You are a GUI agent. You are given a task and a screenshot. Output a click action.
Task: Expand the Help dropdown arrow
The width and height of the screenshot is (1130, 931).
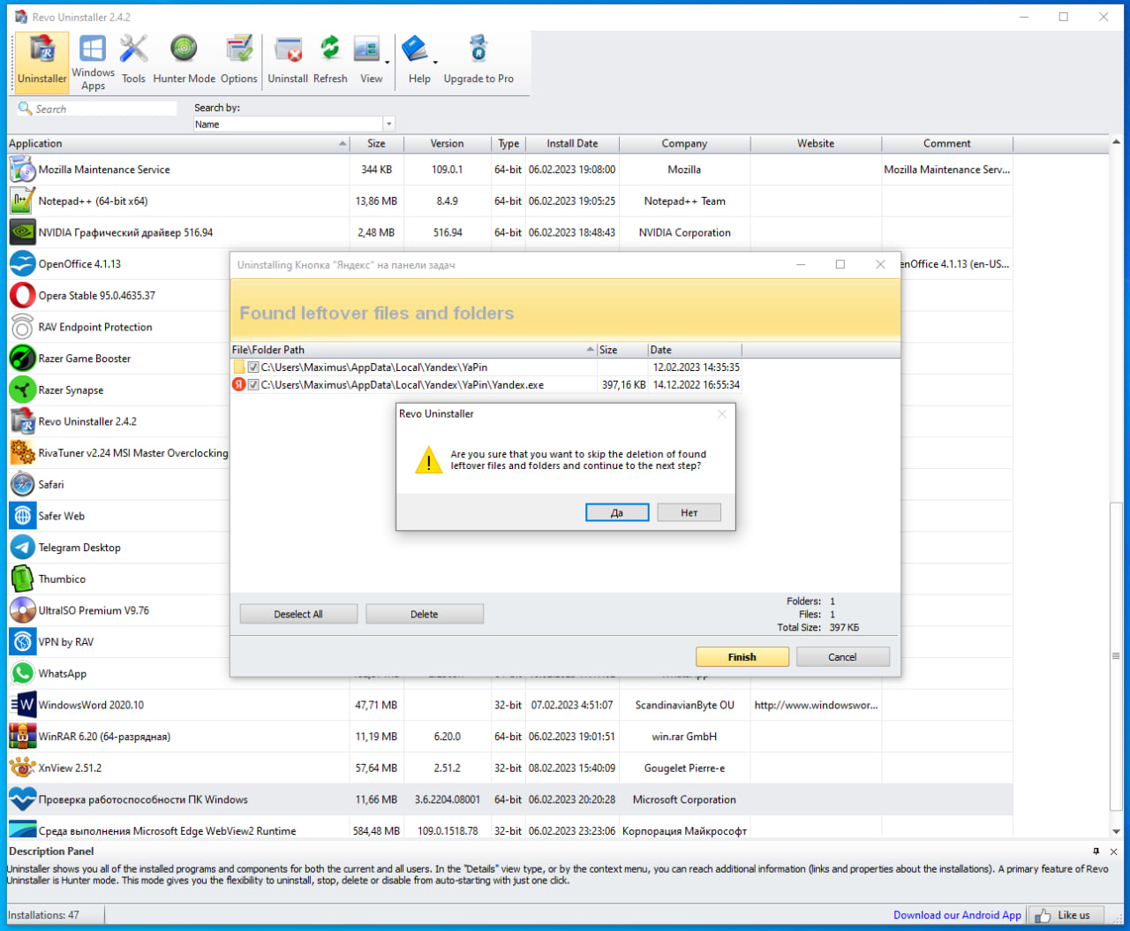click(435, 63)
